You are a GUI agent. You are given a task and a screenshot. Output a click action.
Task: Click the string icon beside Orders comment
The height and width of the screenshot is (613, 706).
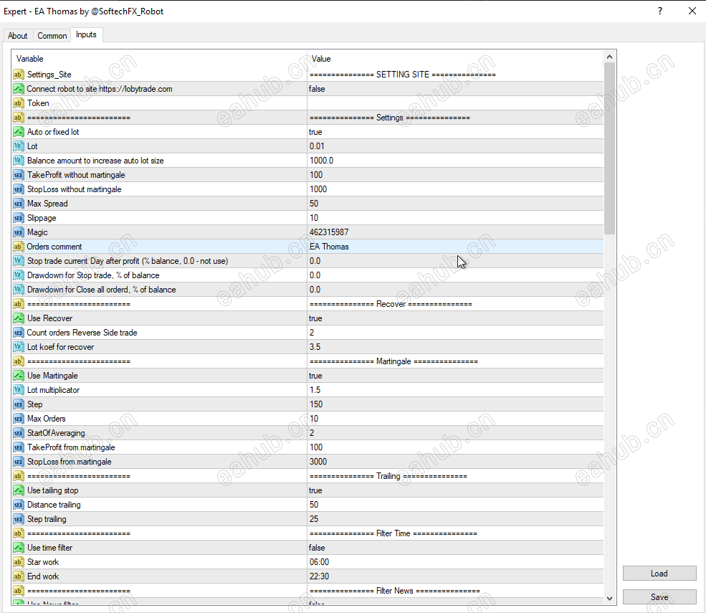pyautogui.click(x=19, y=247)
